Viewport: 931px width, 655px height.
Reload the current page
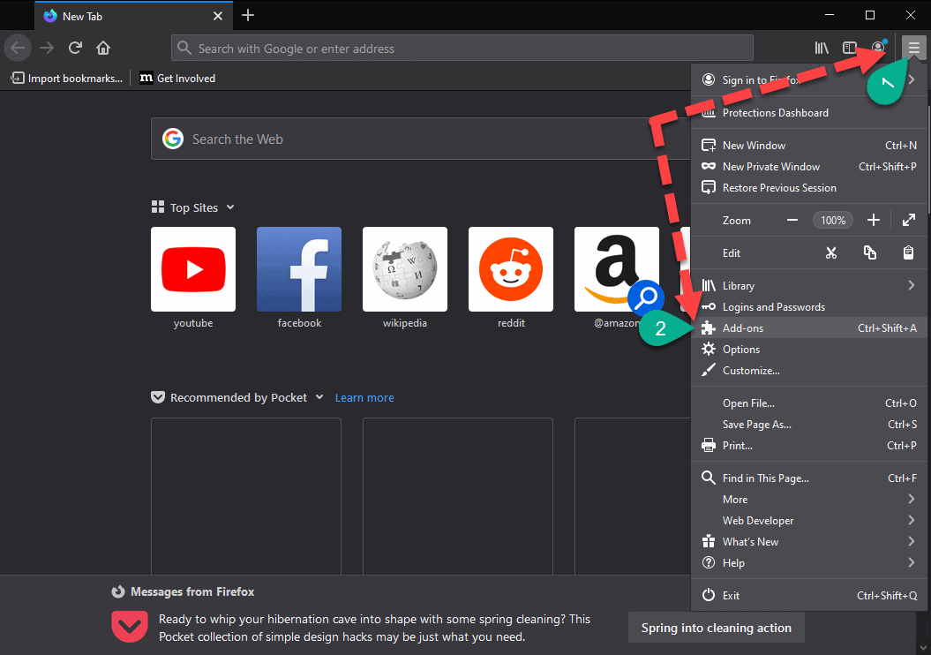[x=75, y=48]
